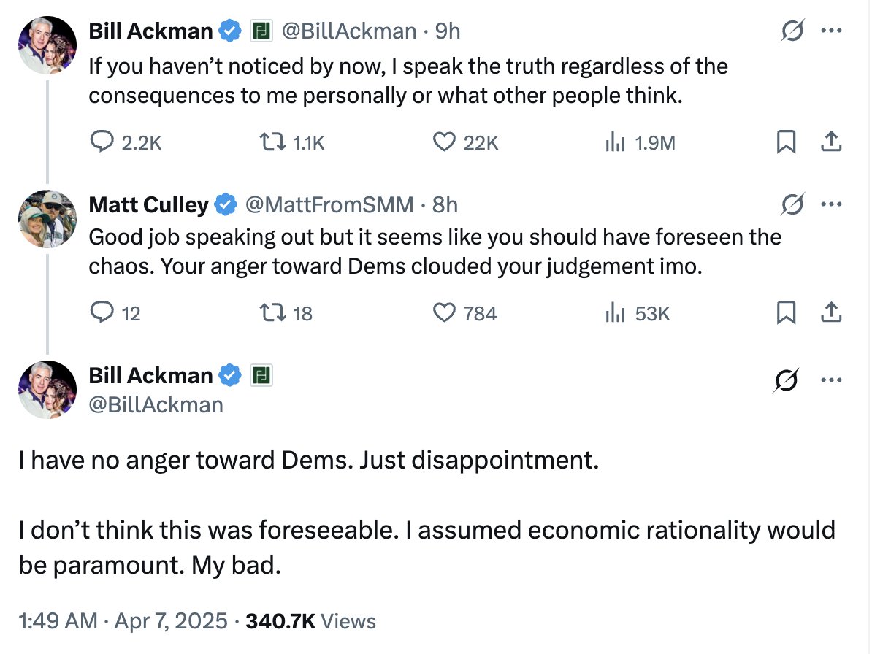Viewport: 872px width, 654px height.
Task: Open Matt Culley's profile name link
Action: click(148, 205)
